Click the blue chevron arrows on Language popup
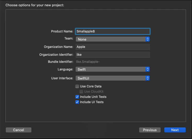 point(148,69)
